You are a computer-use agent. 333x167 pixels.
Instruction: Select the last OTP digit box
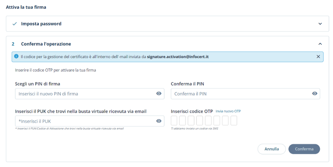pyautogui.click(x=234, y=121)
